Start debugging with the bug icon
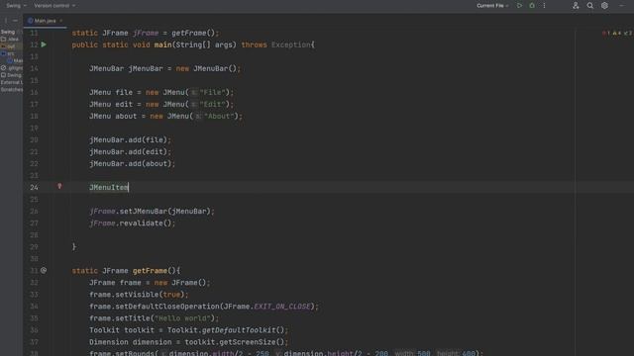 (x=532, y=6)
